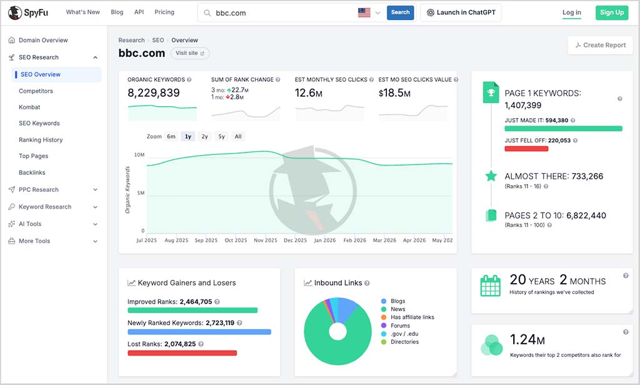Open SEO Keywords in the sidebar
This screenshot has height=385, width=640.
pyautogui.click(x=39, y=123)
